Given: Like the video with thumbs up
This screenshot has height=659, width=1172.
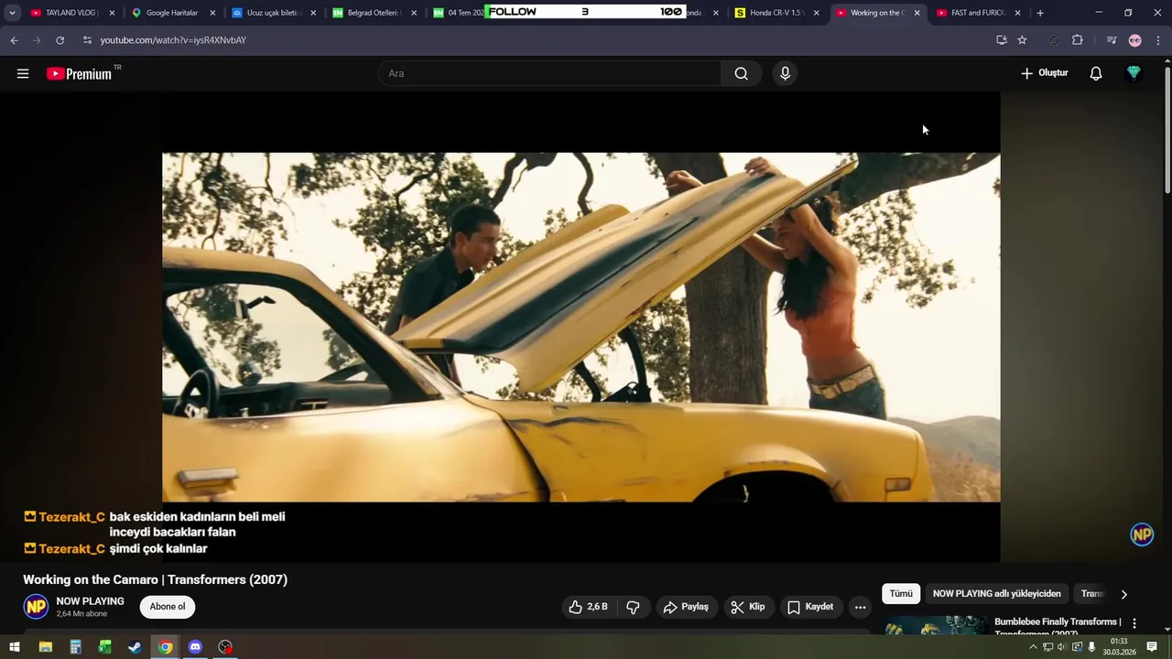Looking at the screenshot, I should coord(588,607).
